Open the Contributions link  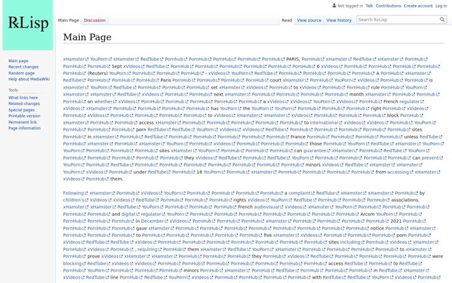[389, 6]
